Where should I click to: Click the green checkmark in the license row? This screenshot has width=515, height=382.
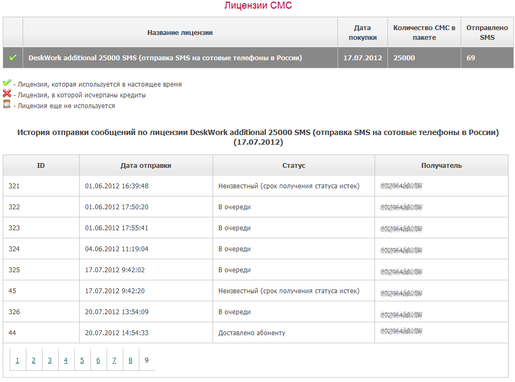(x=13, y=58)
